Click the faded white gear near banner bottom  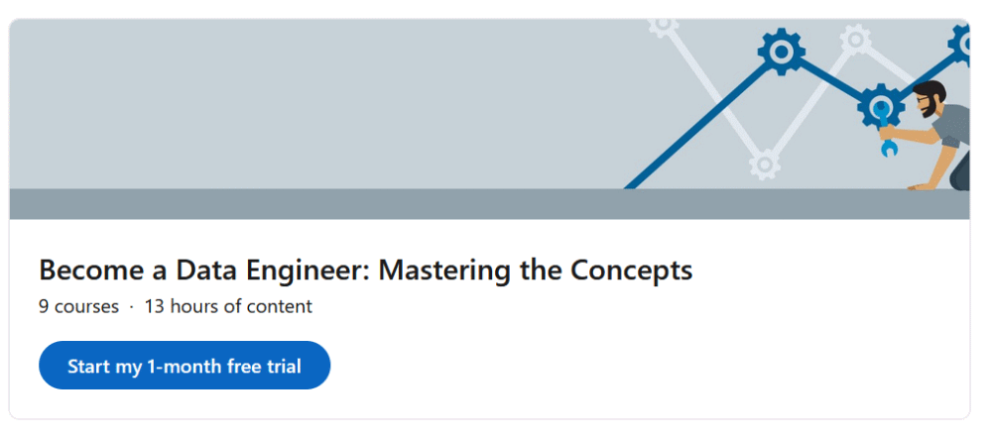click(765, 164)
